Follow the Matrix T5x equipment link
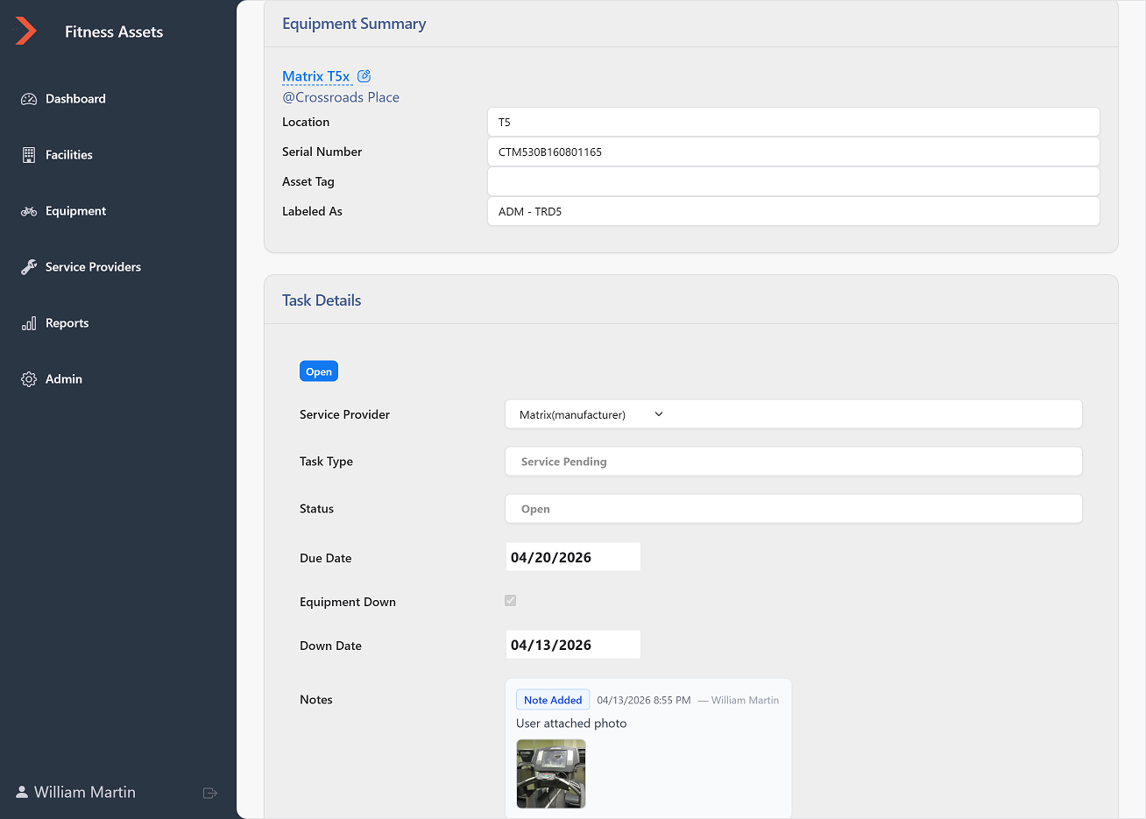The width and height of the screenshot is (1146, 819). [x=315, y=76]
